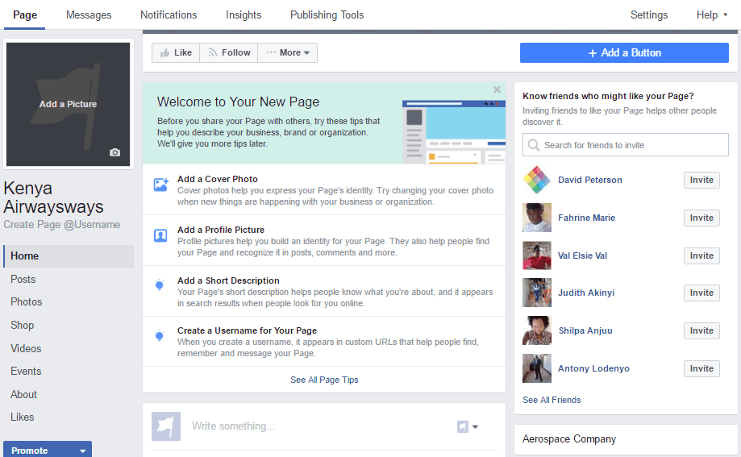Click Create Page @Username link
This screenshot has height=457, width=741.
tap(62, 225)
